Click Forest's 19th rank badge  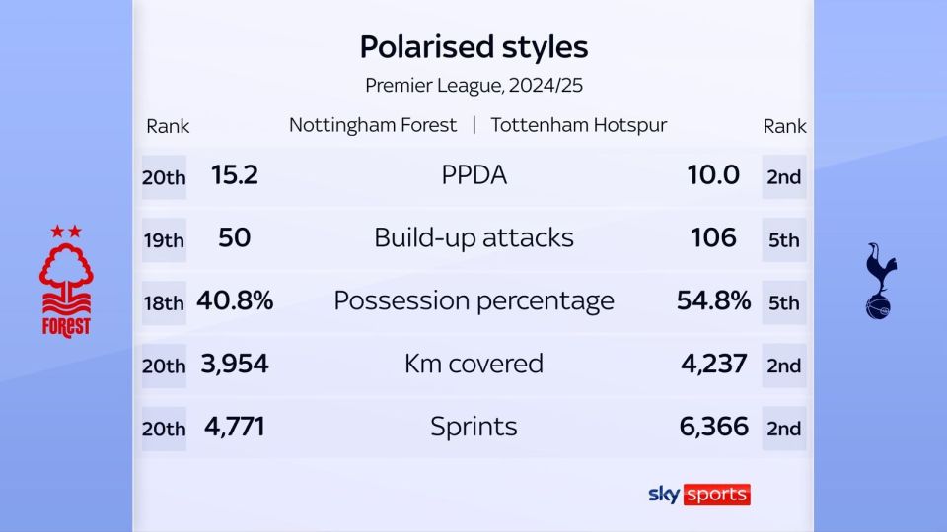point(163,240)
